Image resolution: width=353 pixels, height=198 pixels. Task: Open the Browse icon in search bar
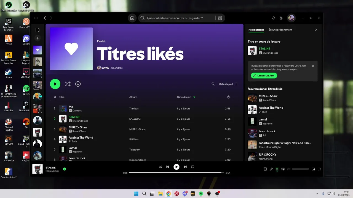220,18
